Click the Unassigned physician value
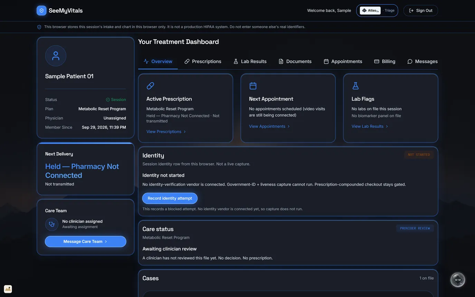The width and height of the screenshot is (475, 297). click(x=115, y=118)
